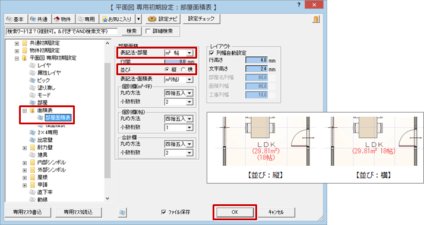
Task: Click the door icon at top right
Action: [x=316, y=19]
